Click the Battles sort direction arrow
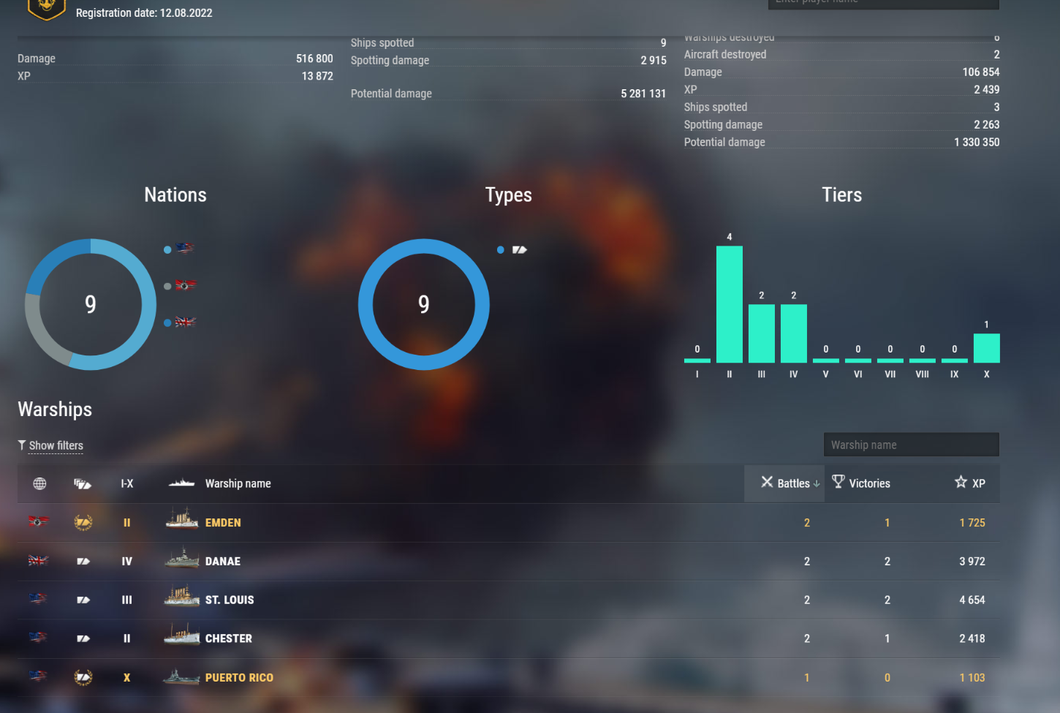 pyautogui.click(x=817, y=483)
